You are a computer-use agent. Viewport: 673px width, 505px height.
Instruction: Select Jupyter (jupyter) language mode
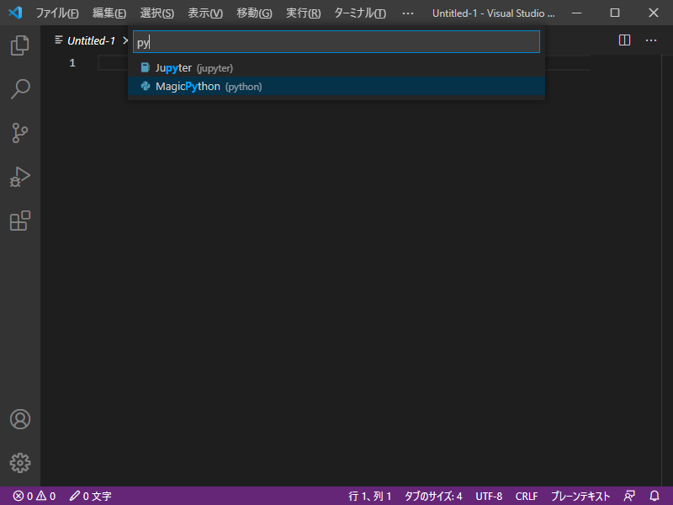pos(336,68)
